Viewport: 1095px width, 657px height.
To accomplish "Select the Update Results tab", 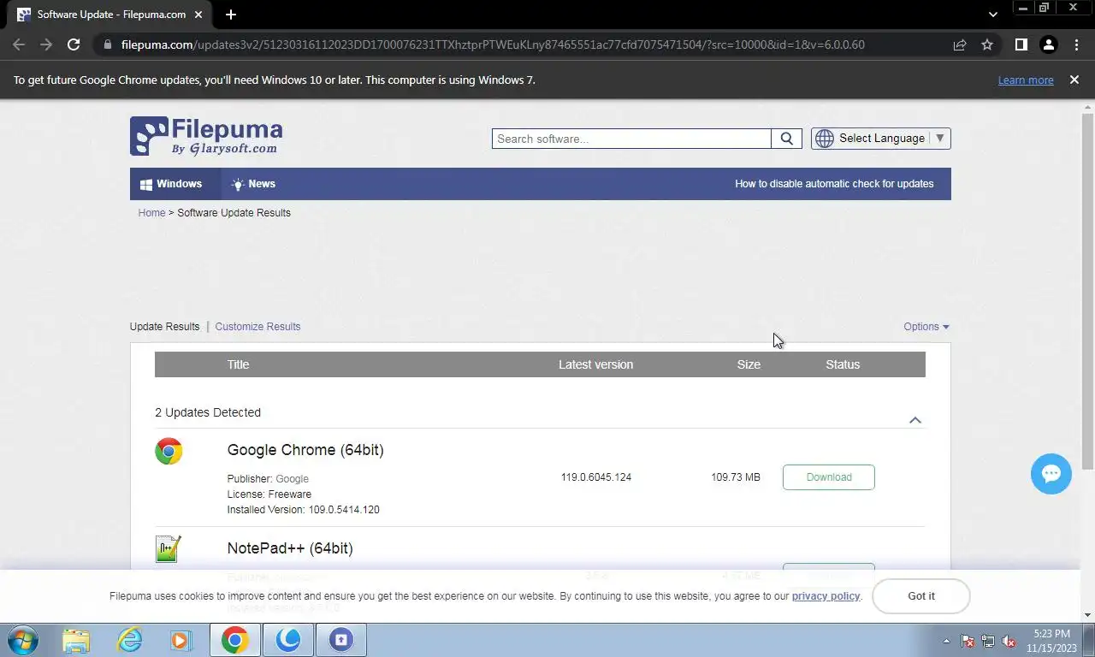I will pyautogui.click(x=164, y=327).
